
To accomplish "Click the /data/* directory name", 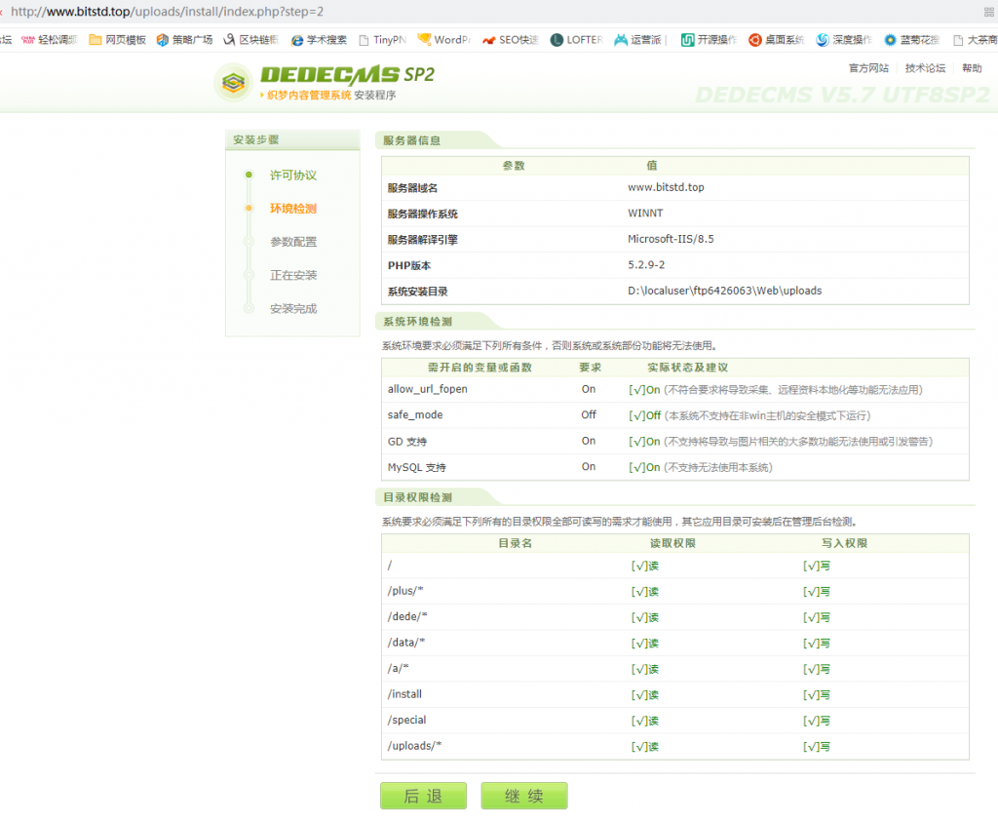I will (x=406, y=643).
